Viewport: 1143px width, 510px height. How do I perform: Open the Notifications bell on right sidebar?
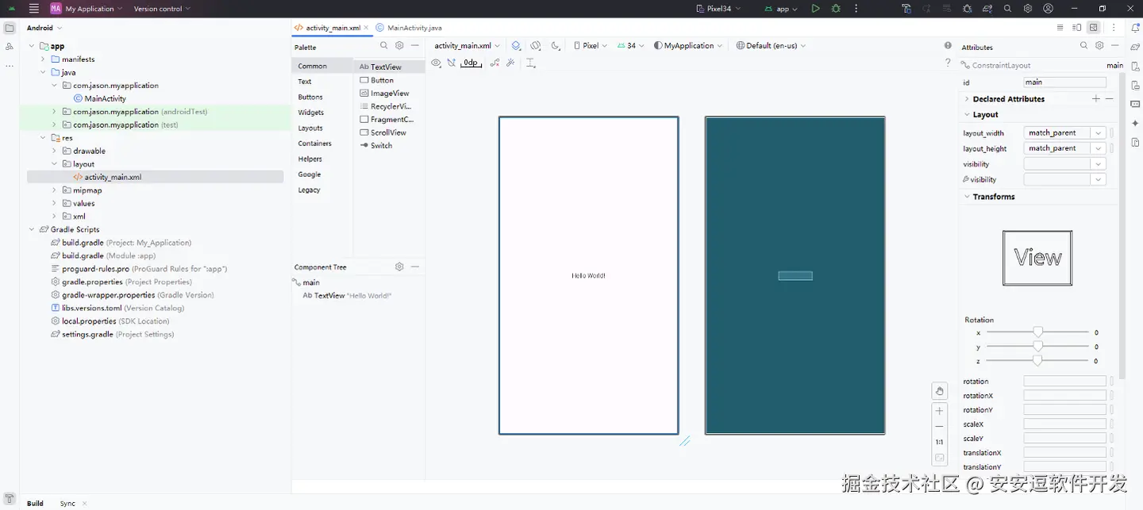tap(1135, 28)
